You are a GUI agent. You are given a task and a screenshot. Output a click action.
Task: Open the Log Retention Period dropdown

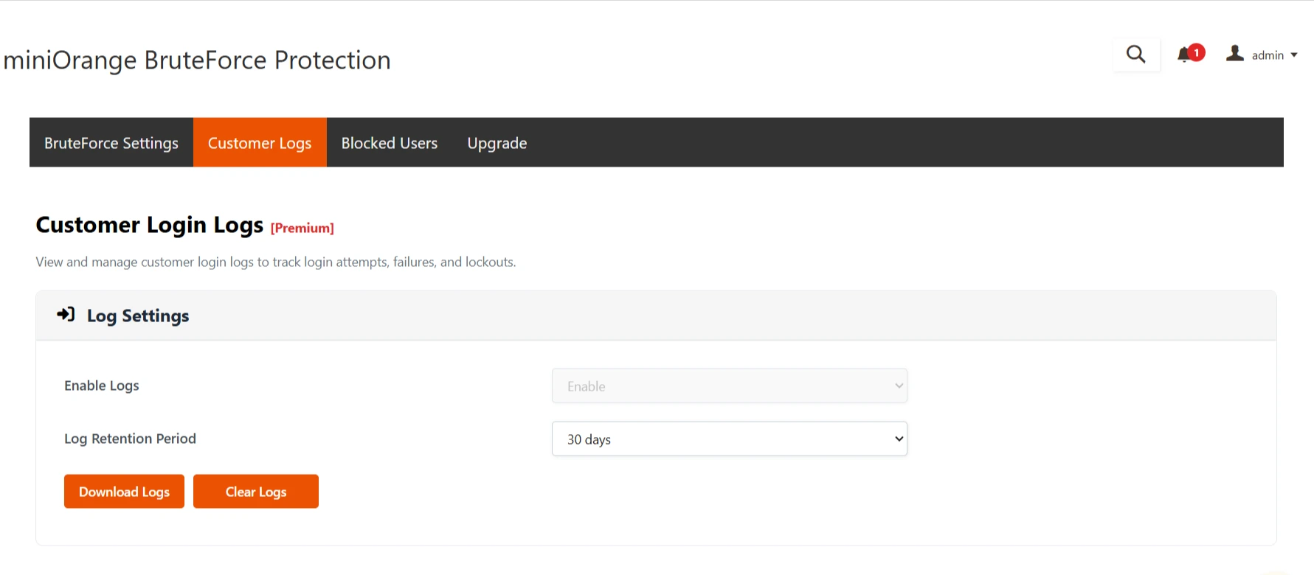730,439
